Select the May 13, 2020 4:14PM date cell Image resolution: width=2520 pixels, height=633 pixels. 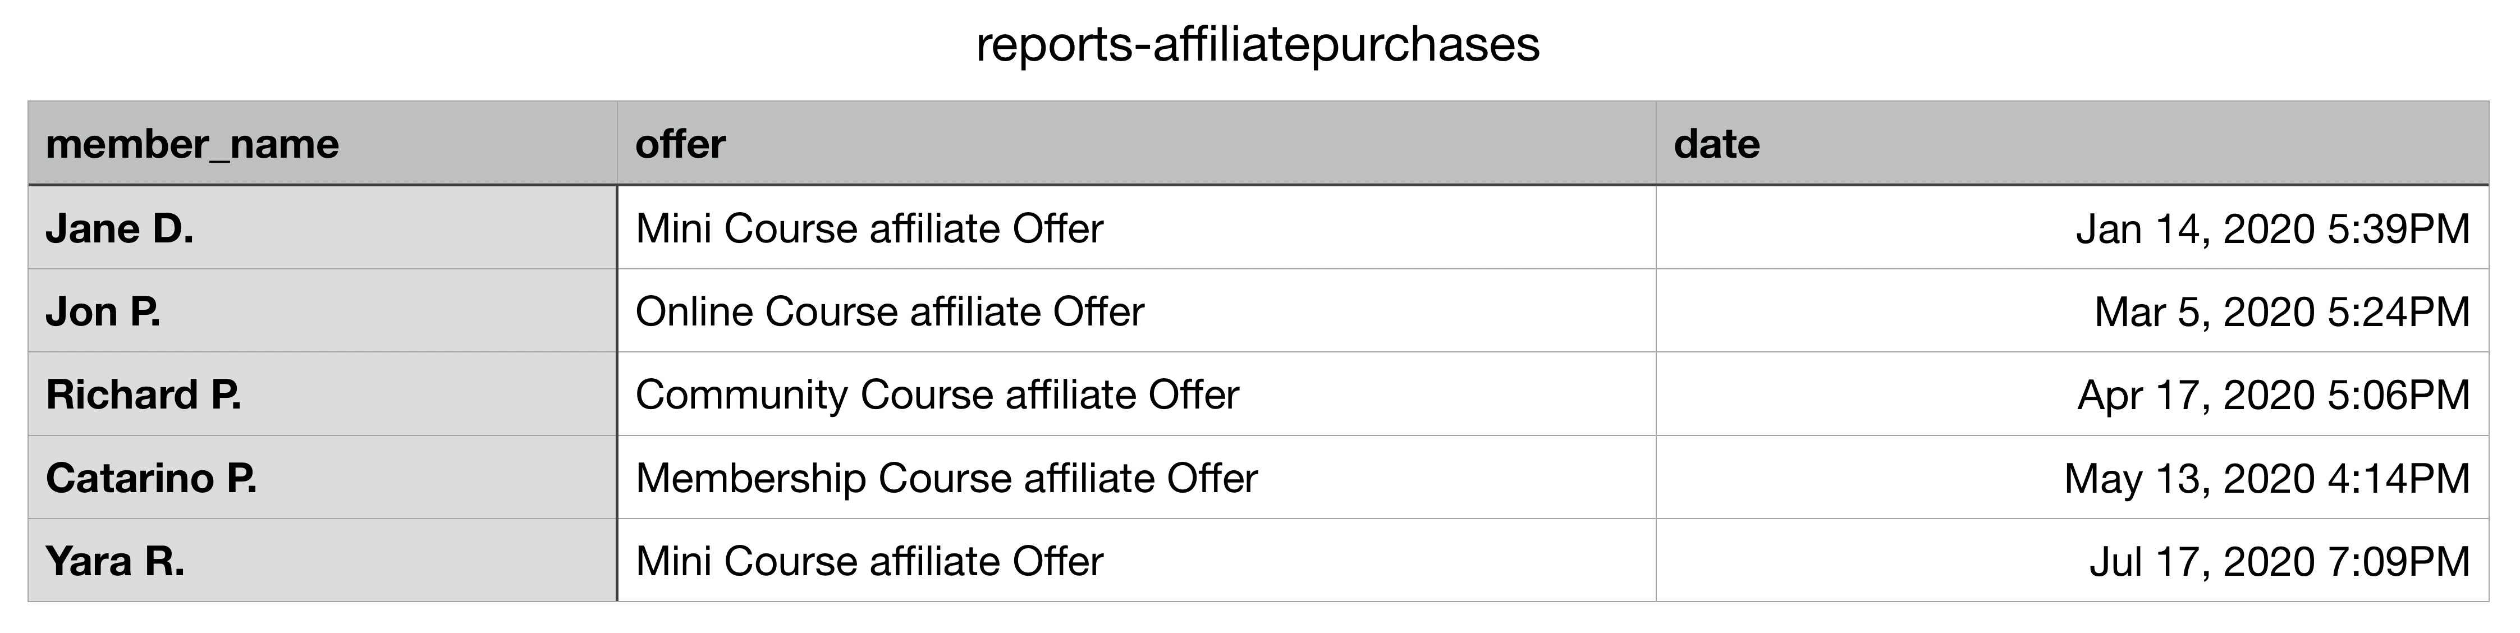[2072, 478]
